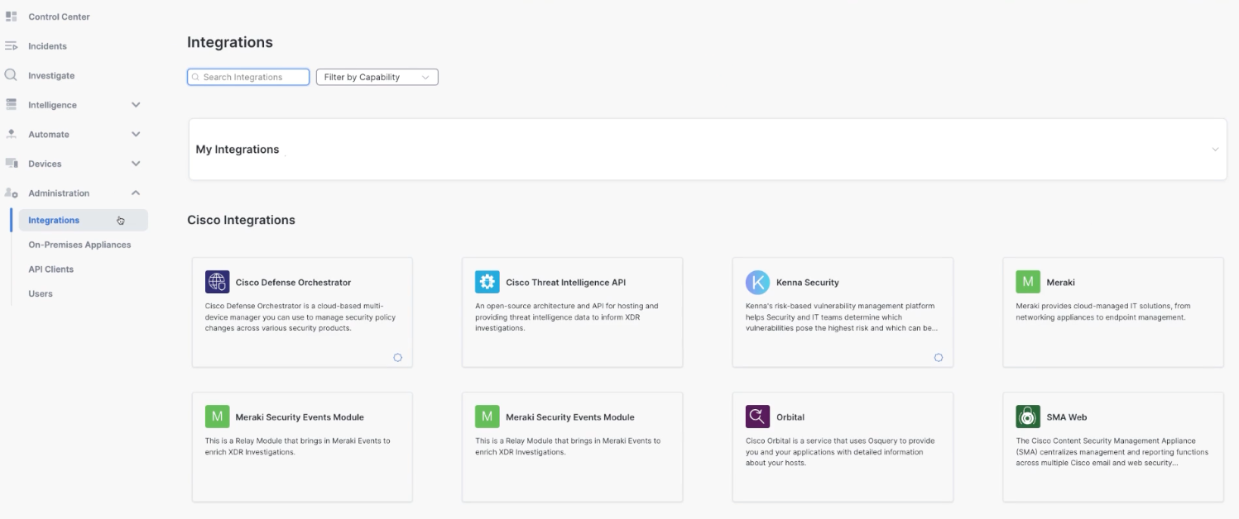Click the SMA Web lock icon
This screenshot has width=1239, height=519.
tap(1027, 417)
